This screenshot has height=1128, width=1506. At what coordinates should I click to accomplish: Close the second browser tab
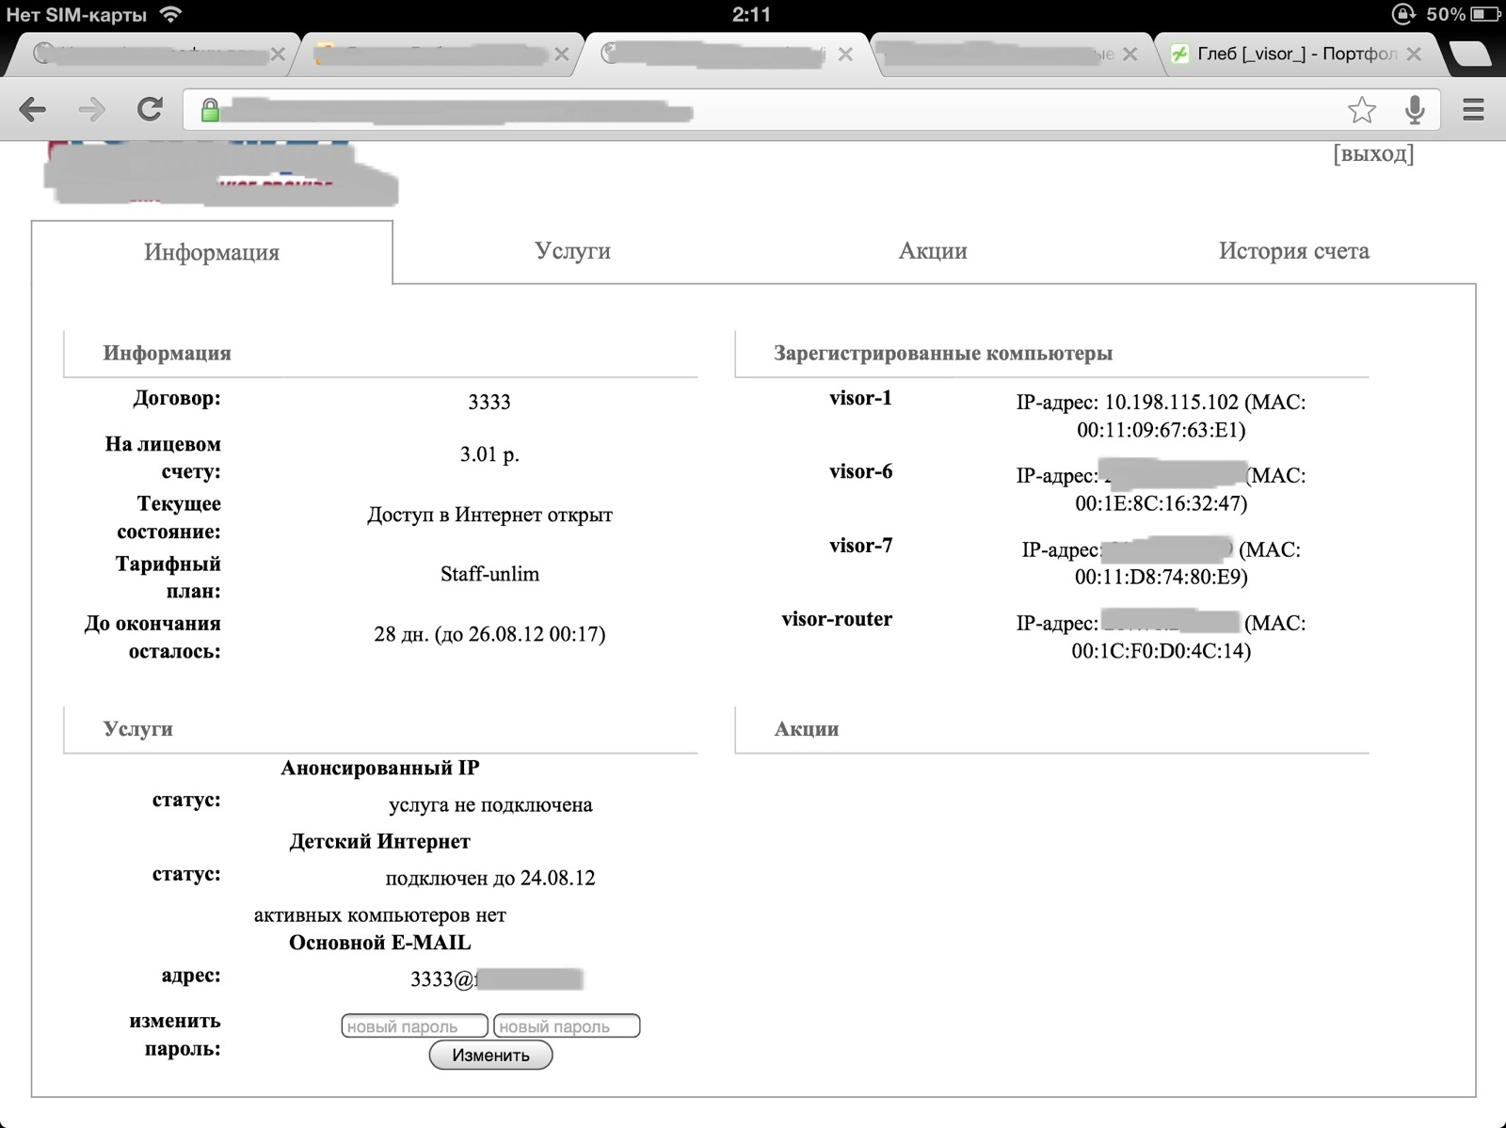[x=562, y=55]
